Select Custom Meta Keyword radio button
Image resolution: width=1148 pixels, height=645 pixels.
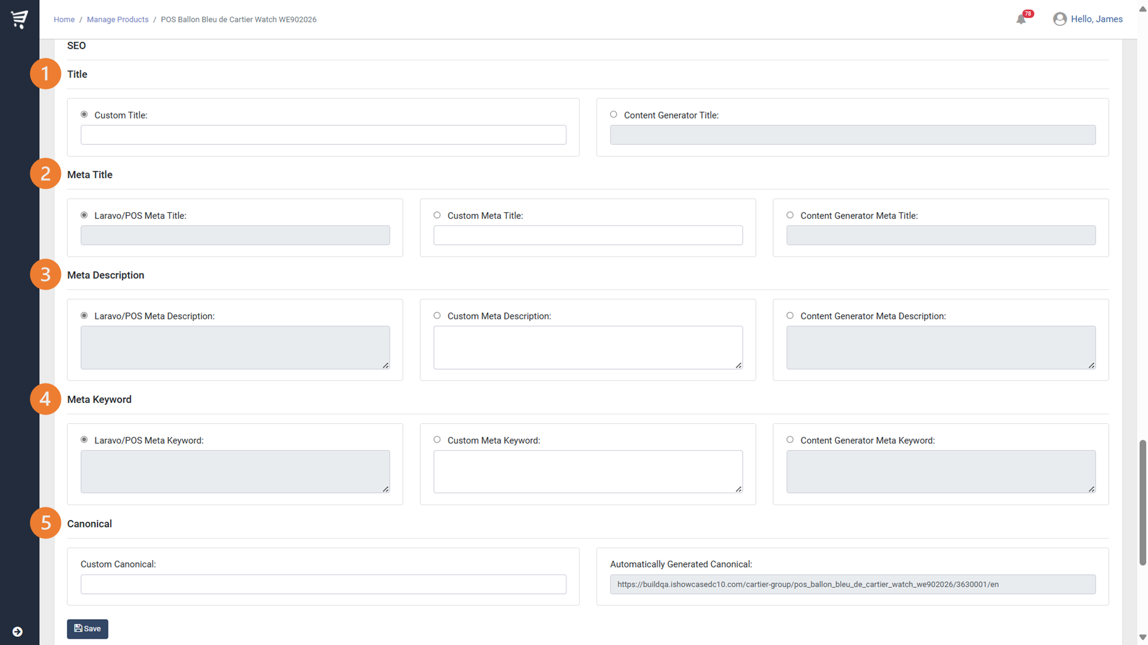click(x=437, y=440)
